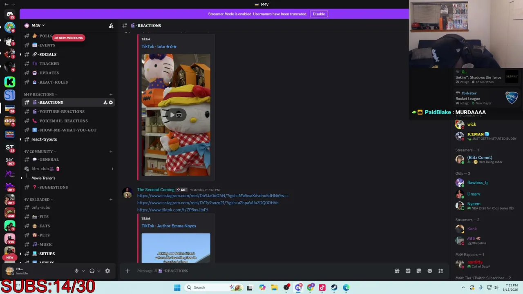Go back with navigation arrow
Screen dimensions: 523x294
click(x=7, y=4)
